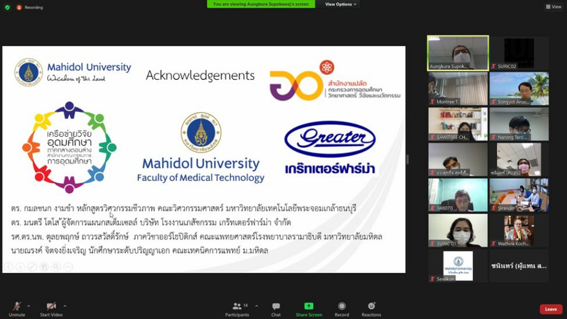Click the colorful research network ring logo

point(69,147)
